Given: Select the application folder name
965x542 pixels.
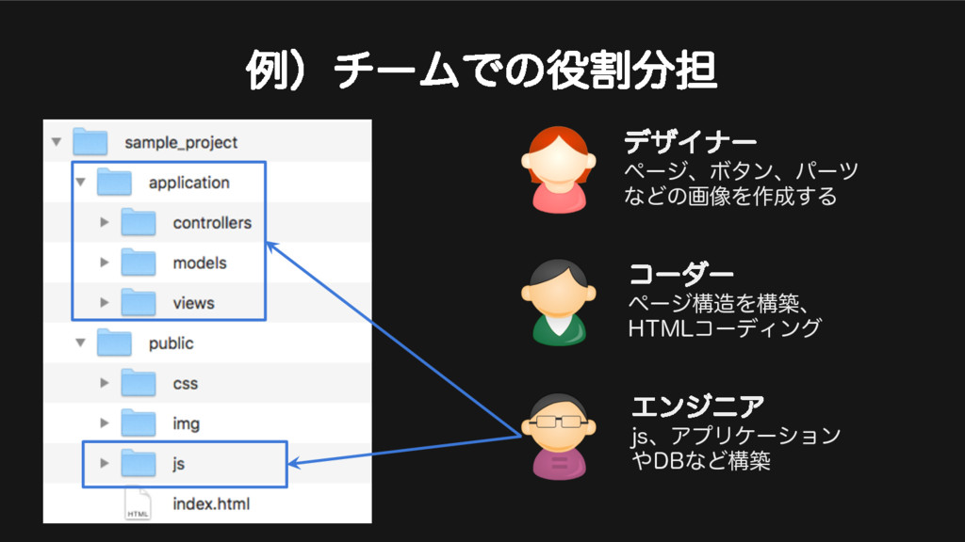Looking at the screenshot, I should tap(188, 183).
